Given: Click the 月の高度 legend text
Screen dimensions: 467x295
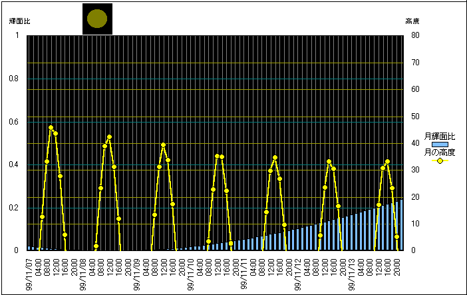Looking at the screenshot, I should point(439,152).
